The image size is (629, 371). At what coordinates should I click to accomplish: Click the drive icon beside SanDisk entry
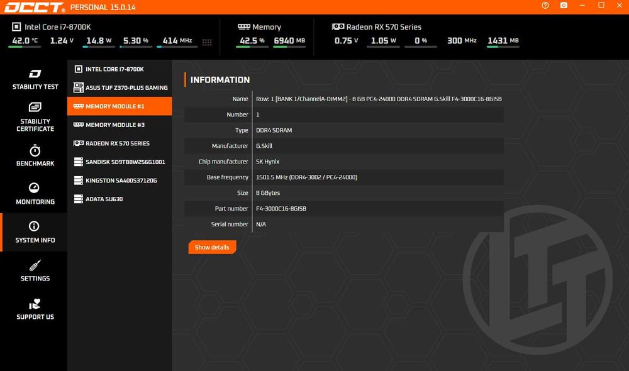tap(79, 162)
